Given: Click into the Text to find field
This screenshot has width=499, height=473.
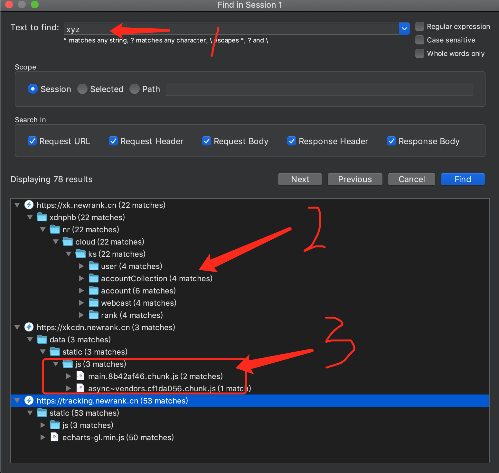Looking at the screenshot, I should [231, 29].
